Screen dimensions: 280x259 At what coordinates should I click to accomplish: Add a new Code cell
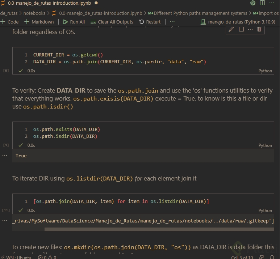point(9,22)
